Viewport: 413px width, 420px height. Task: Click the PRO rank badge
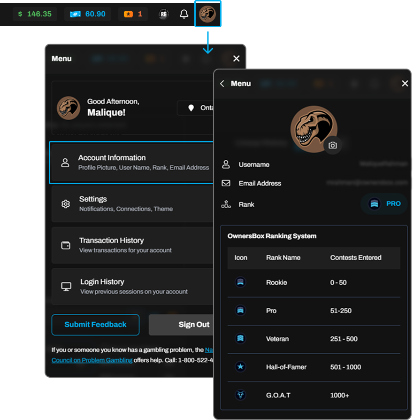click(384, 204)
